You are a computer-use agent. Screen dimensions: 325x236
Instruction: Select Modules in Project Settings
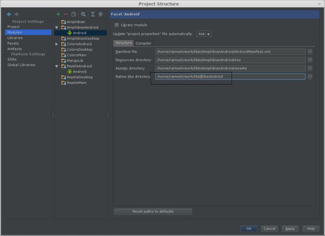coord(28,32)
